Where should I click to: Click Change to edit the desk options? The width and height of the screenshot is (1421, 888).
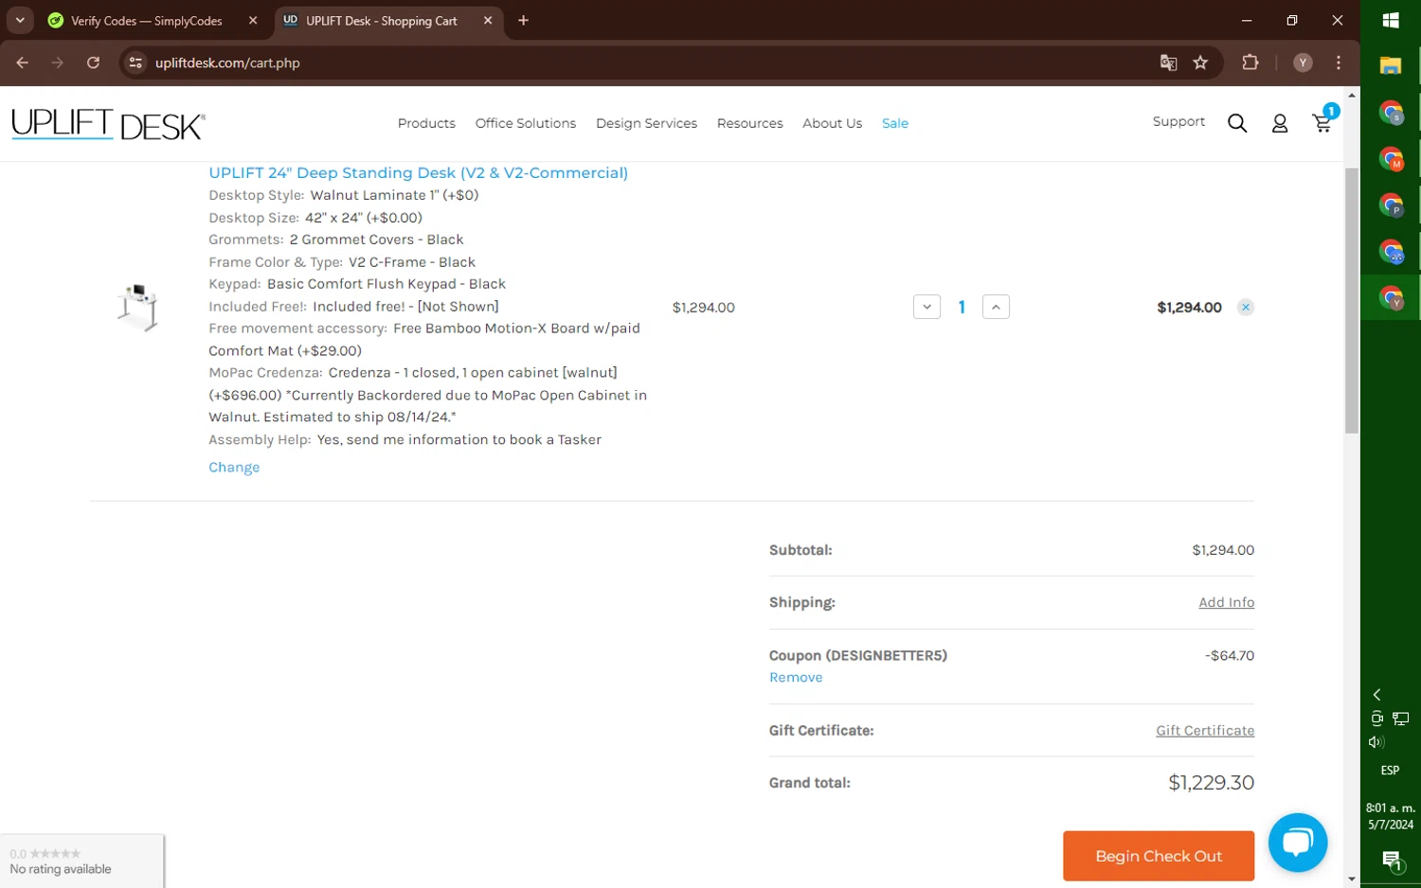[x=234, y=467]
